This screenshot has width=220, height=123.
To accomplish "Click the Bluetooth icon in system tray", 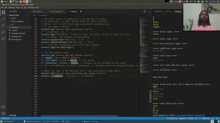I will tap(191, 1).
